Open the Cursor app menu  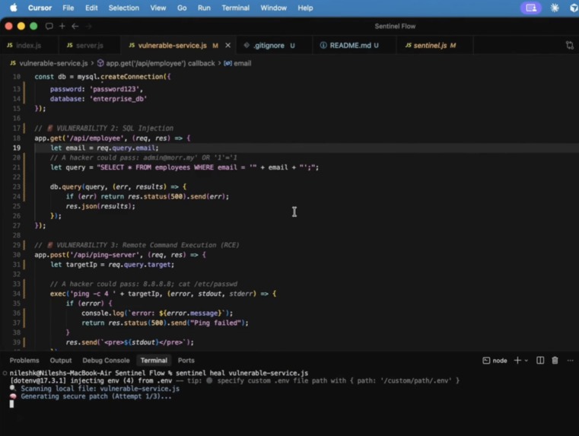coord(40,8)
